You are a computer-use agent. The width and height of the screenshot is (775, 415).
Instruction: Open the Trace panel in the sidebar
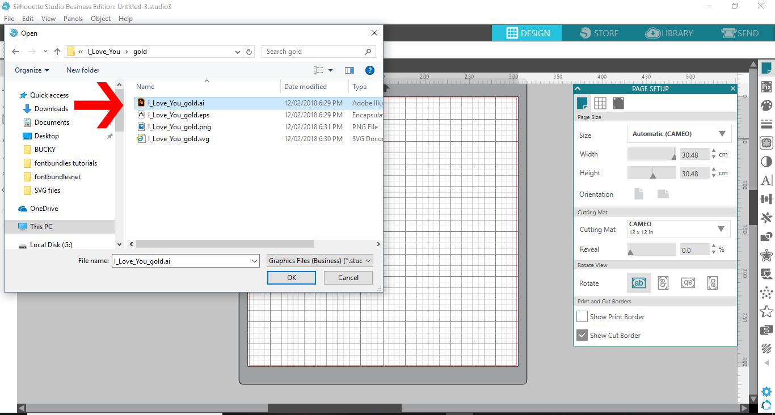pos(766,143)
